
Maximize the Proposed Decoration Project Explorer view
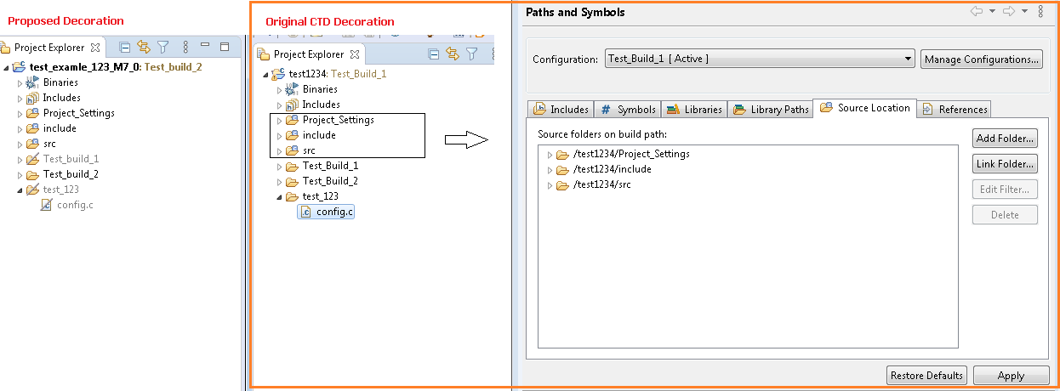(x=225, y=47)
